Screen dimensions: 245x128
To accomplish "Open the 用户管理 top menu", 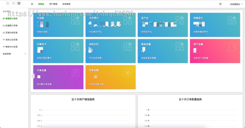I will [x=53, y=4].
